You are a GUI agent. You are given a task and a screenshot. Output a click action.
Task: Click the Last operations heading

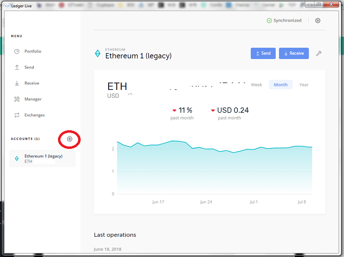click(115, 235)
